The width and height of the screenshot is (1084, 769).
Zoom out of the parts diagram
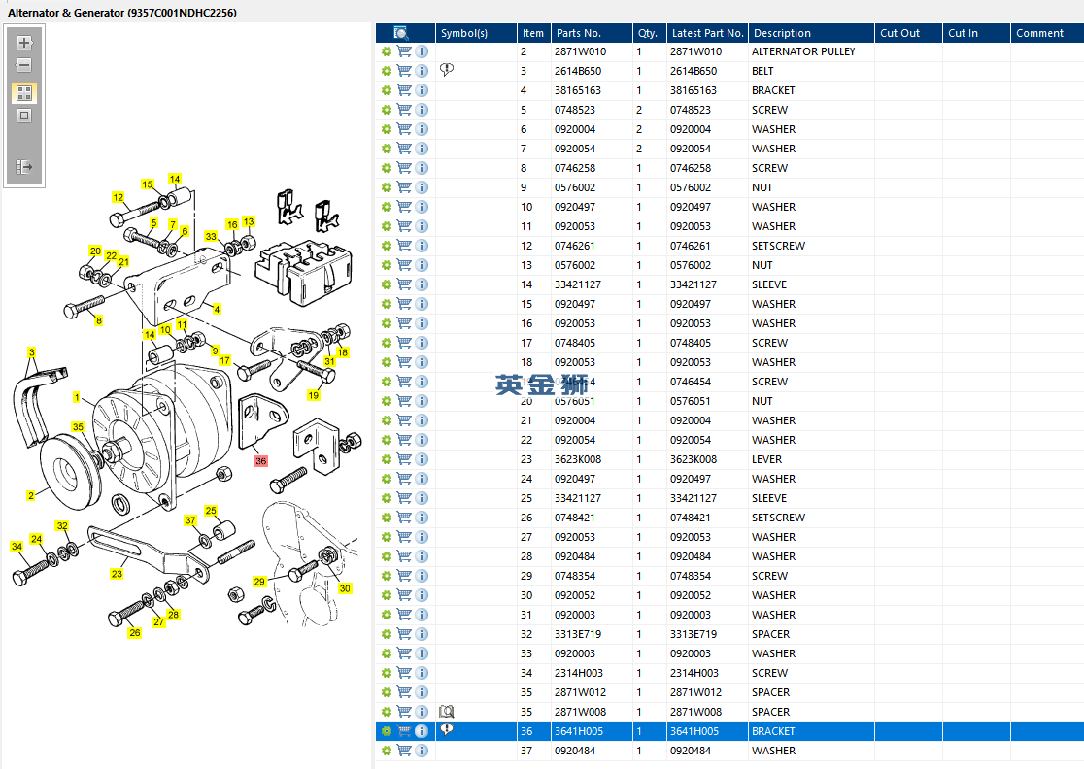point(24,66)
